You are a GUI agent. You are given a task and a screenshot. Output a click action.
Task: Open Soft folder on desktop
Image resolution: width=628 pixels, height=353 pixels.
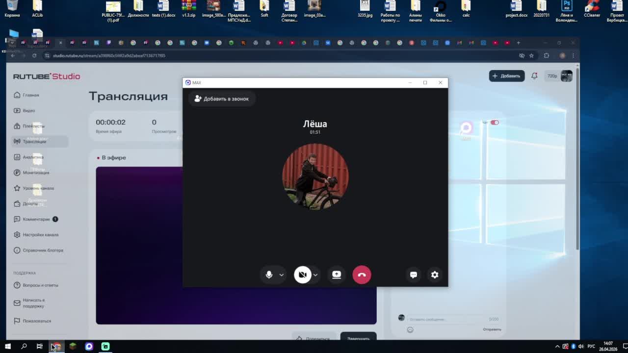tap(264, 9)
